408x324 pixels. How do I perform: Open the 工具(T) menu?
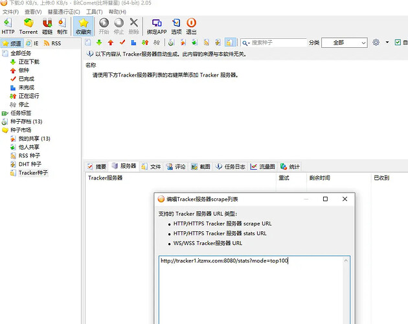click(x=94, y=12)
